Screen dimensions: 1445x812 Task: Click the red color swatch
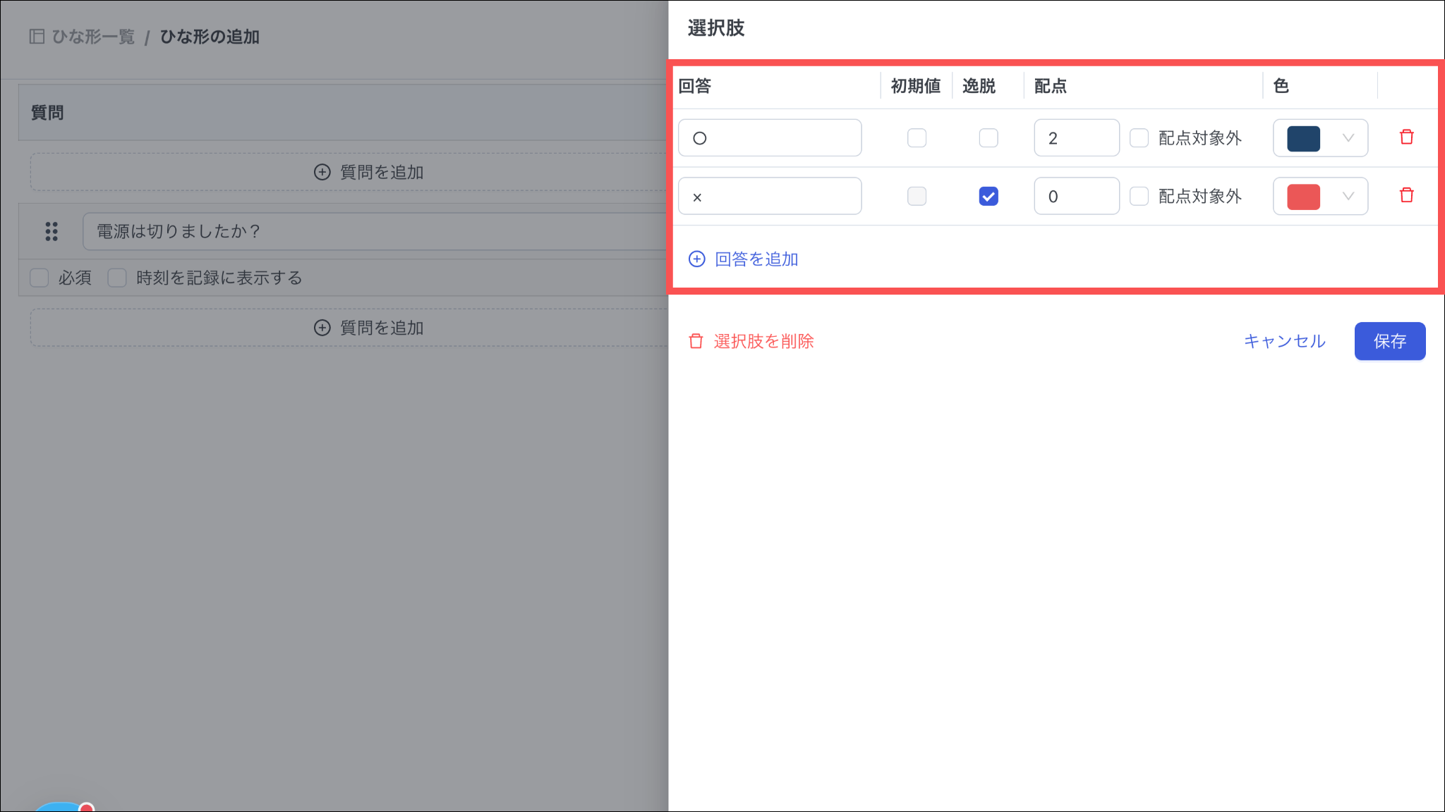(x=1303, y=197)
